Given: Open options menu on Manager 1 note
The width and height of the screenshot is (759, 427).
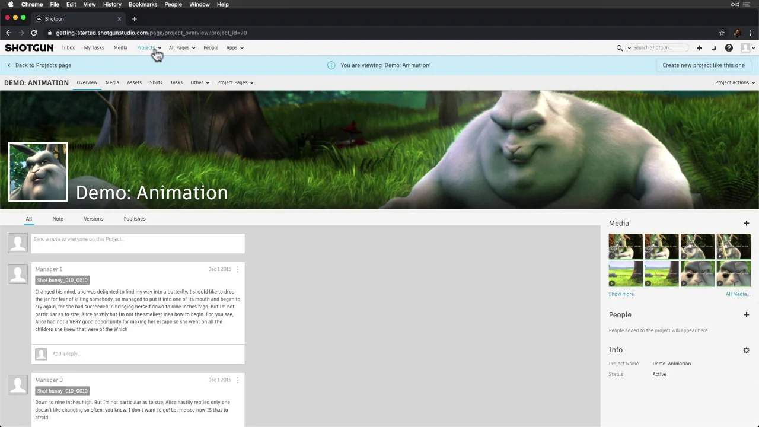Looking at the screenshot, I should (x=238, y=269).
